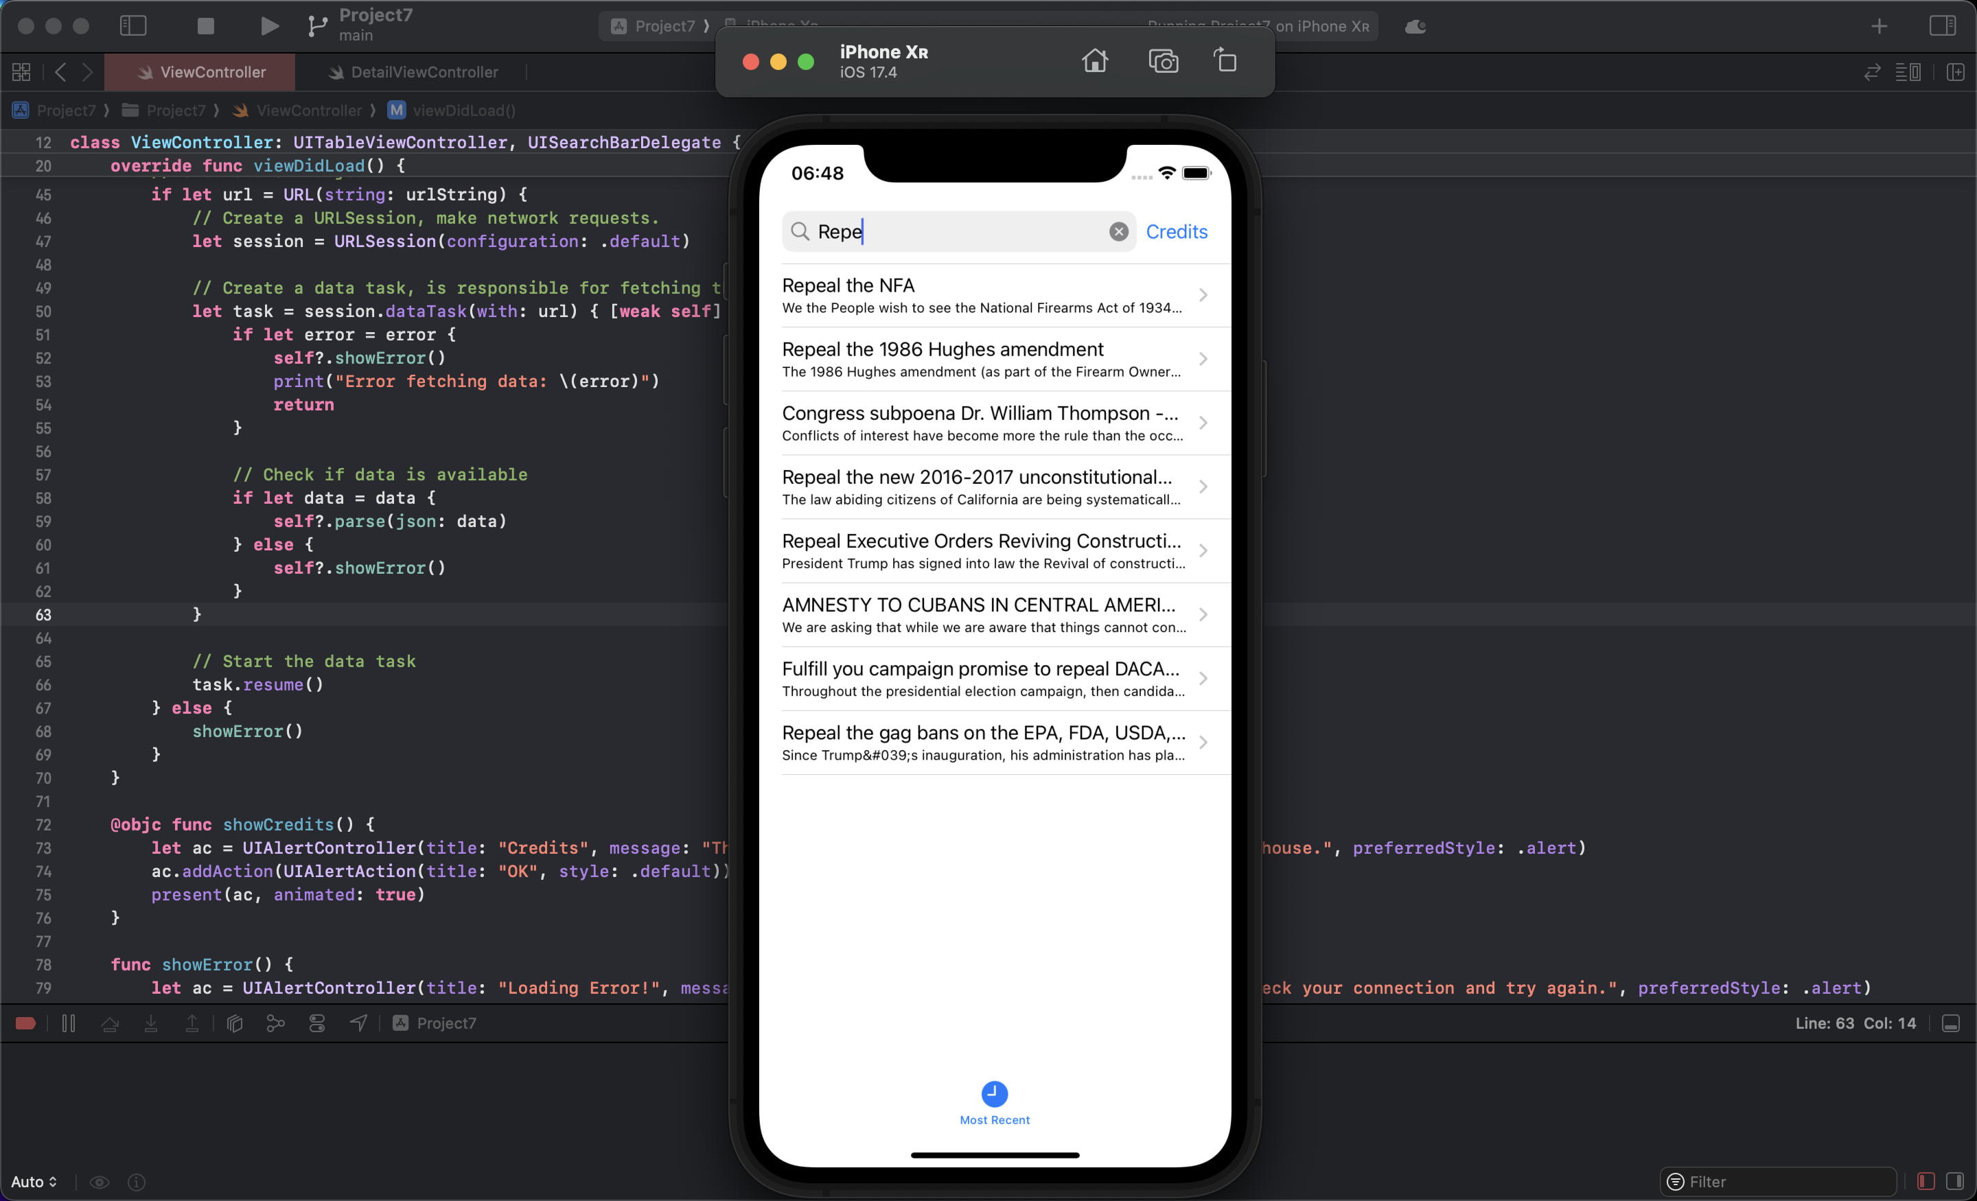Viewport: 1977px width, 1201px height.
Task: Click the Debug View Hierarchy icon
Action: click(234, 1023)
